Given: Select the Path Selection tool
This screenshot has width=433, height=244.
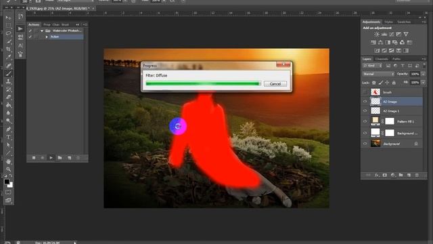Looking at the screenshot, I should click(8, 145).
